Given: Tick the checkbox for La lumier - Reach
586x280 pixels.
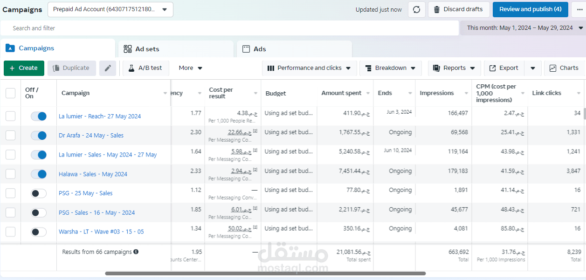Looking at the screenshot, I should click(x=10, y=116).
